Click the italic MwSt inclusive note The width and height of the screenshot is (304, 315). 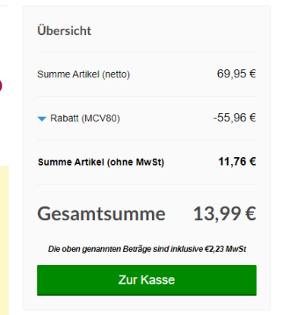[x=147, y=249]
